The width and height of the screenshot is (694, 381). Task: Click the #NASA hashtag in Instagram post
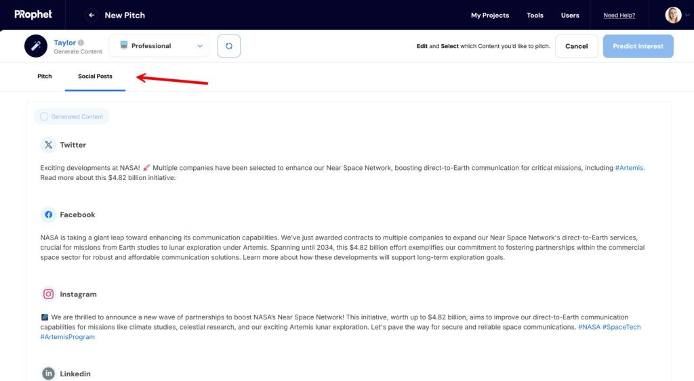click(589, 327)
